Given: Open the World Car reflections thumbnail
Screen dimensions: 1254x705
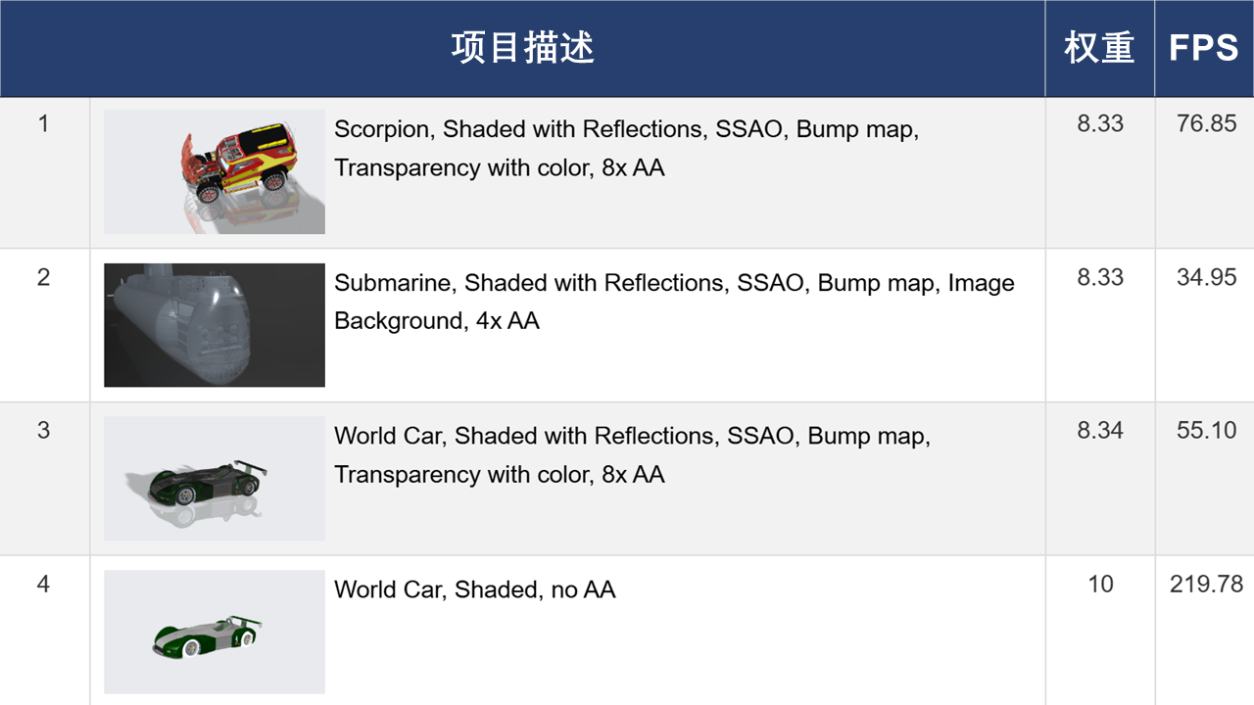Looking at the screenshot, I should click(x=215, y=479).
